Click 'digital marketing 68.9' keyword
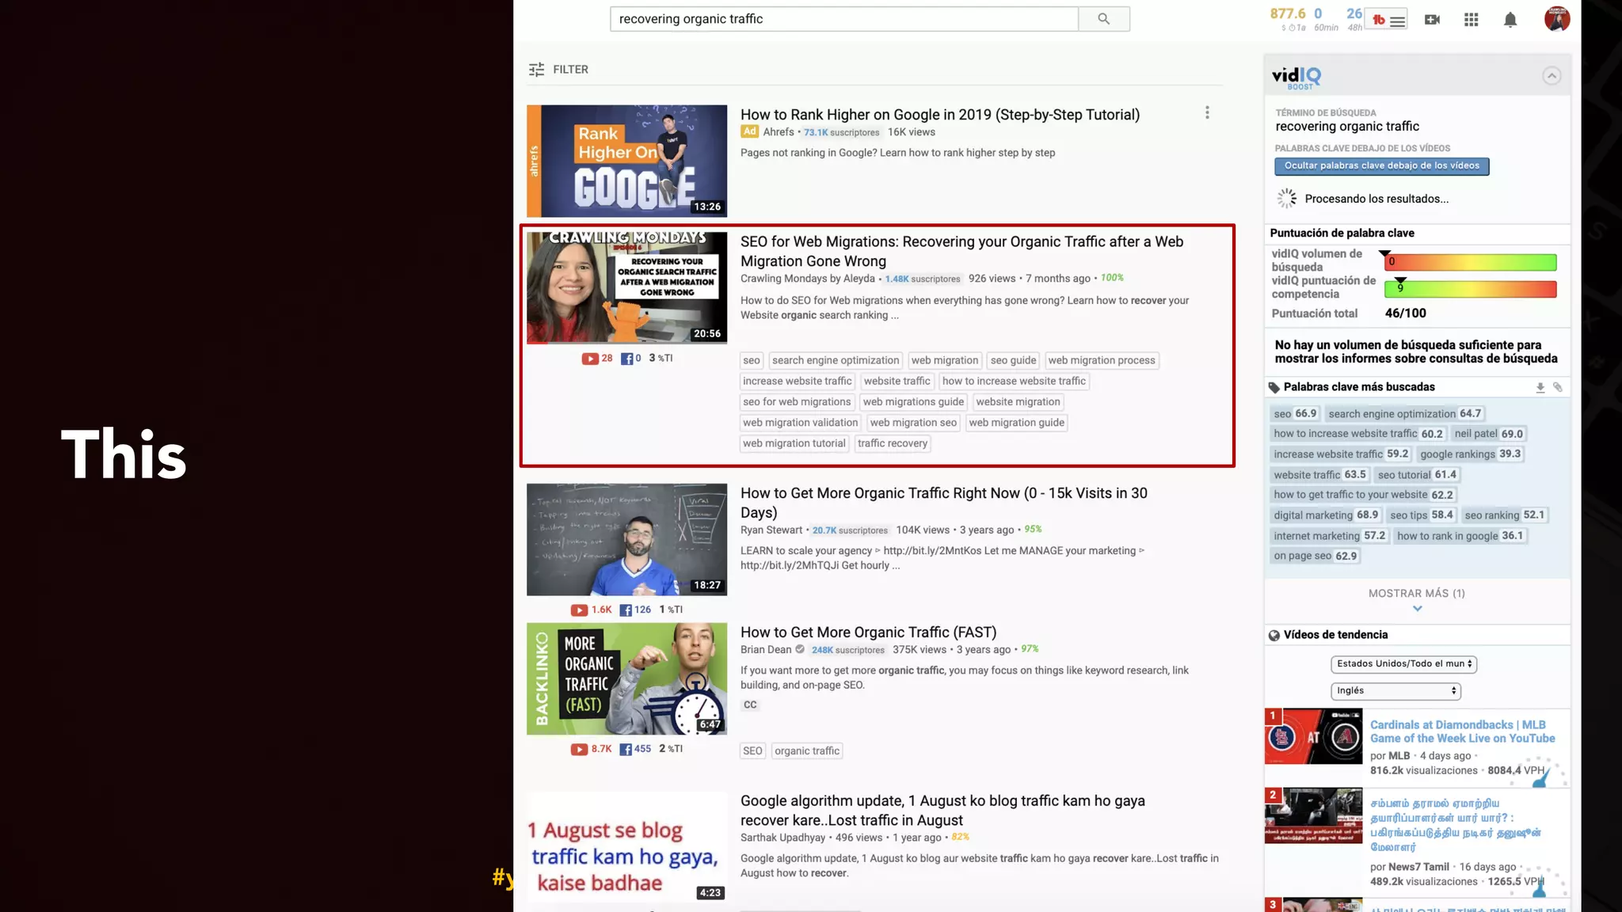 pyautogui.click(x=1326, y=515)
